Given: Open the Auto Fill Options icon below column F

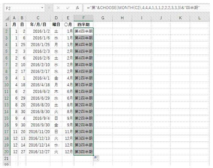Looking at the screenshot, I should pos(97,158).
